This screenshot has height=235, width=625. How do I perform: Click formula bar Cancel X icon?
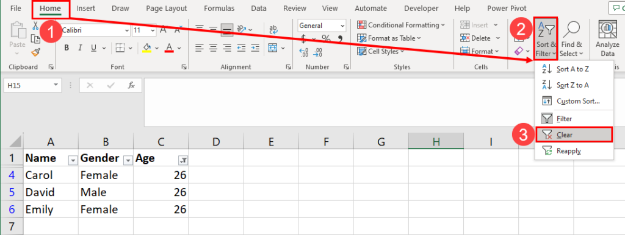pos(90,85)
